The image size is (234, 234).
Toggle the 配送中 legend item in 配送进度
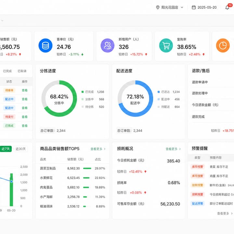click(169, 99)
